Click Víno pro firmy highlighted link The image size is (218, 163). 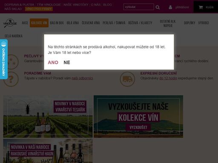point(39,9)
